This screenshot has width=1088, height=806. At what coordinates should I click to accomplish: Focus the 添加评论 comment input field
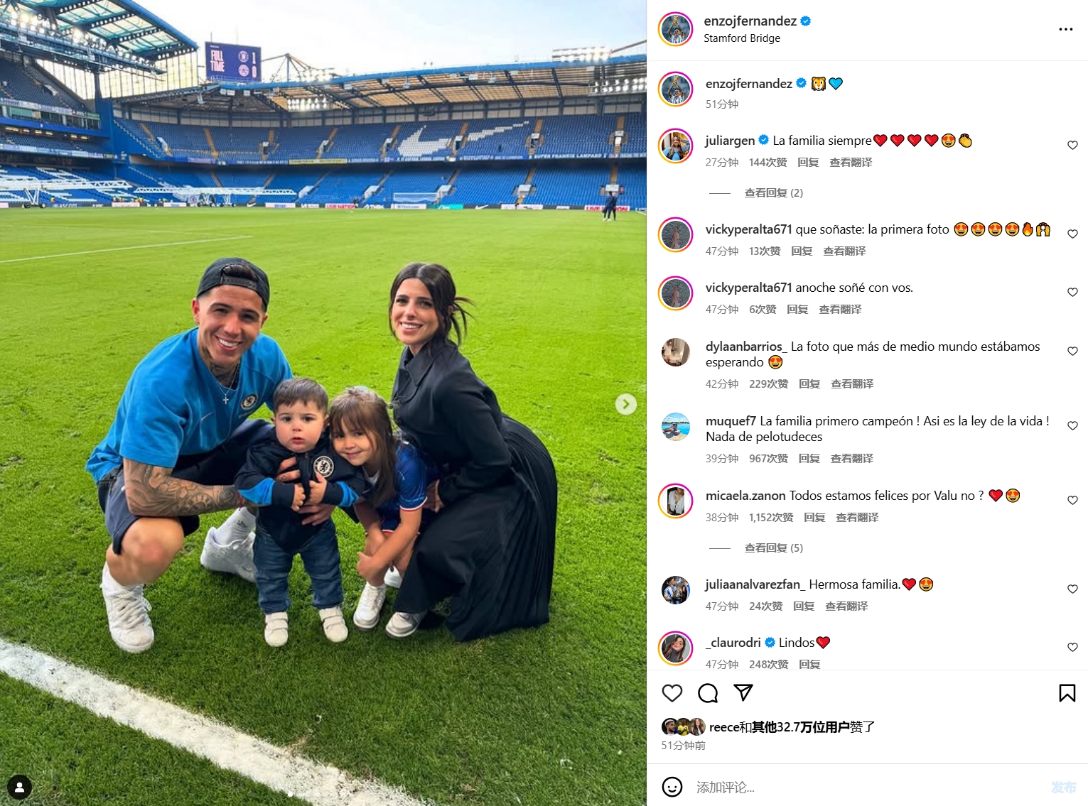pos(867,787)
